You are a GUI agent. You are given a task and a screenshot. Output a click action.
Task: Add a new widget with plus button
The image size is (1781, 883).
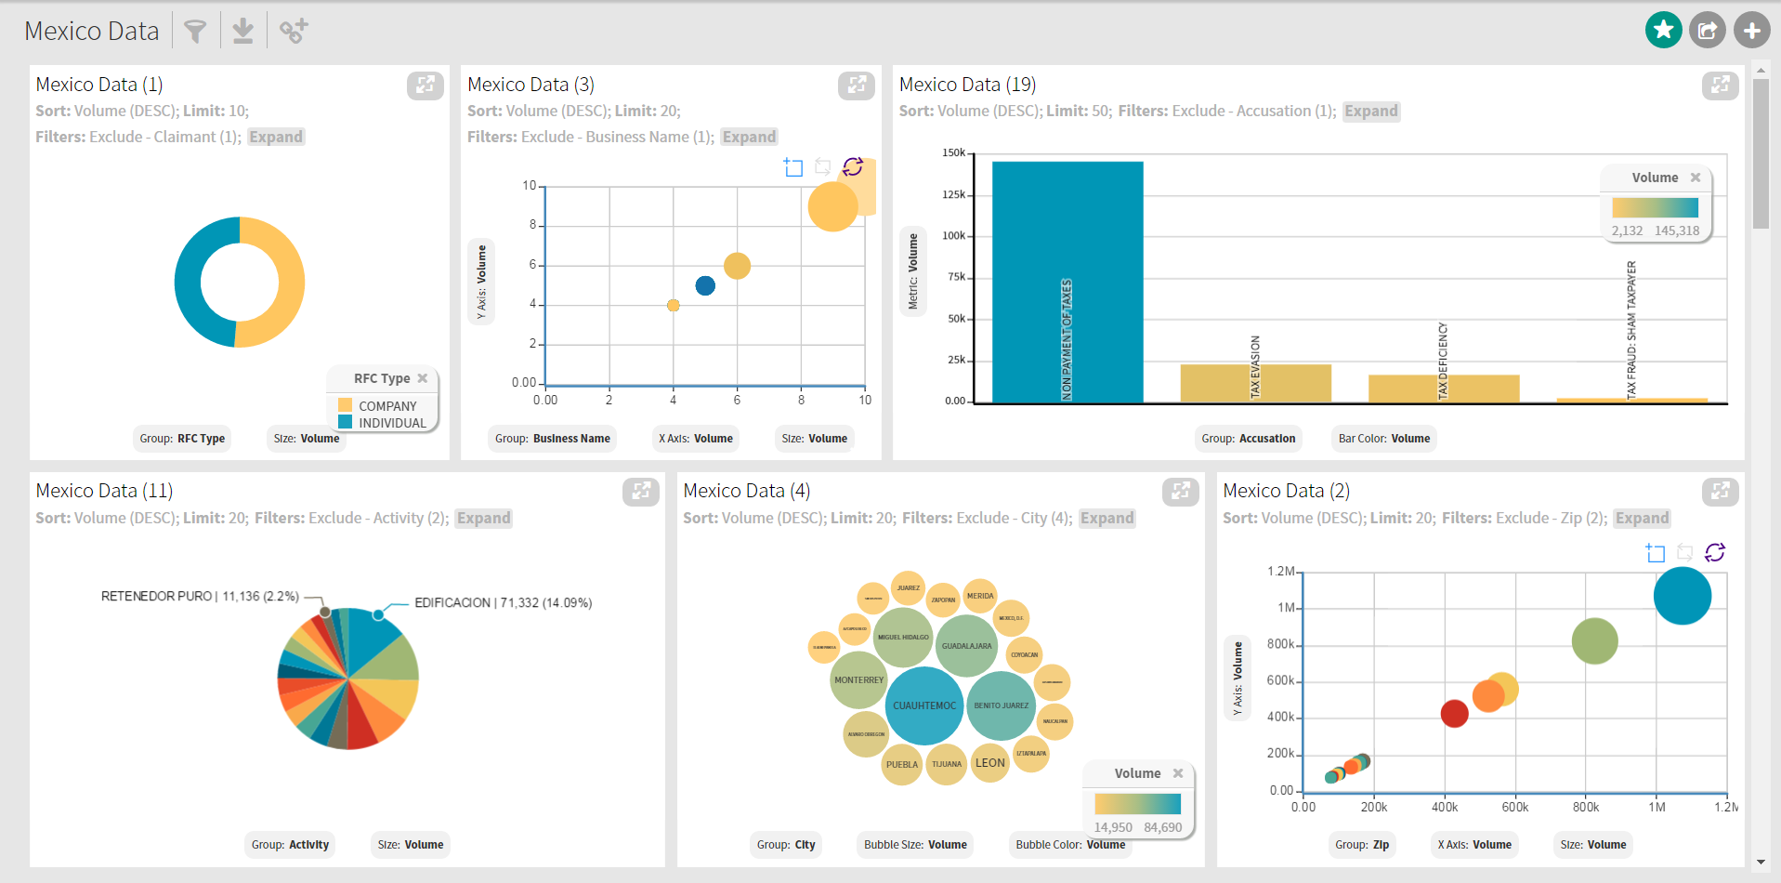point(1752,30)
